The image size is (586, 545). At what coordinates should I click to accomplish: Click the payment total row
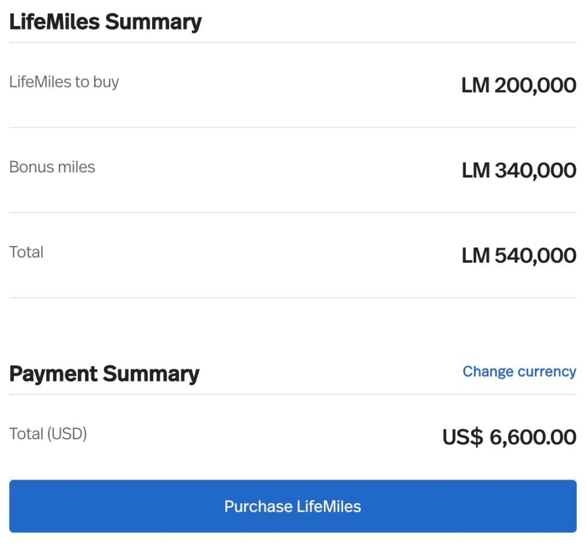click(293, 435)
